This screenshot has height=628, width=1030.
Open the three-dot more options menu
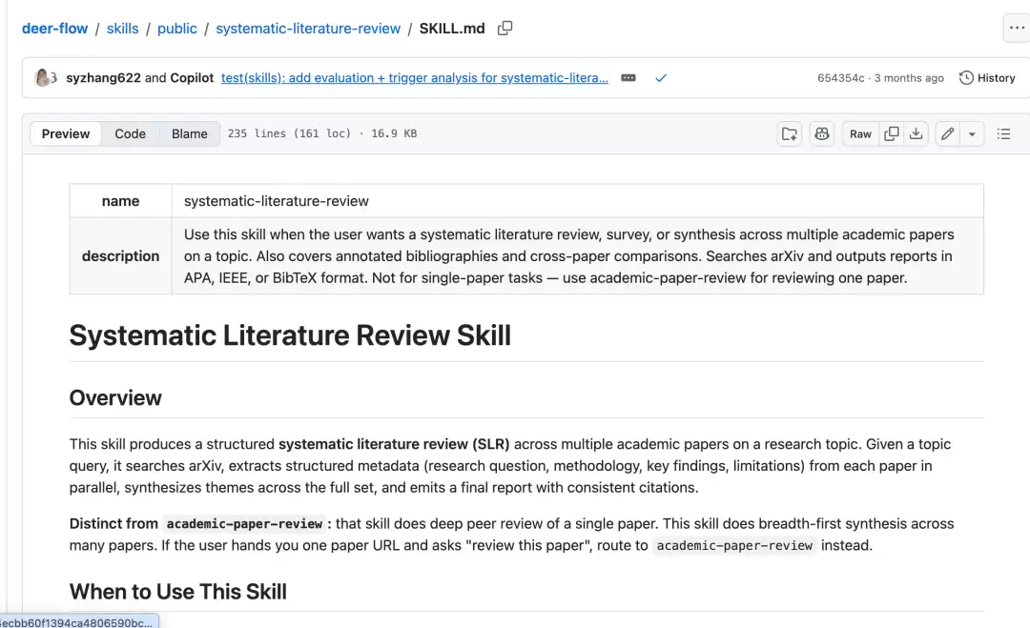pos(1017,29)
